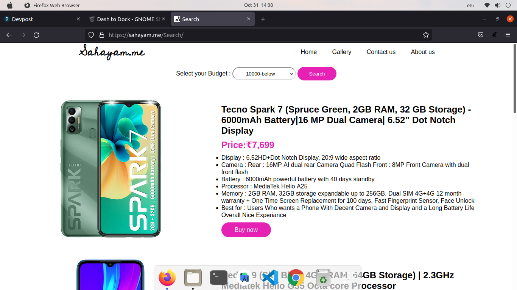Go to Contact us page

[381, 52]
